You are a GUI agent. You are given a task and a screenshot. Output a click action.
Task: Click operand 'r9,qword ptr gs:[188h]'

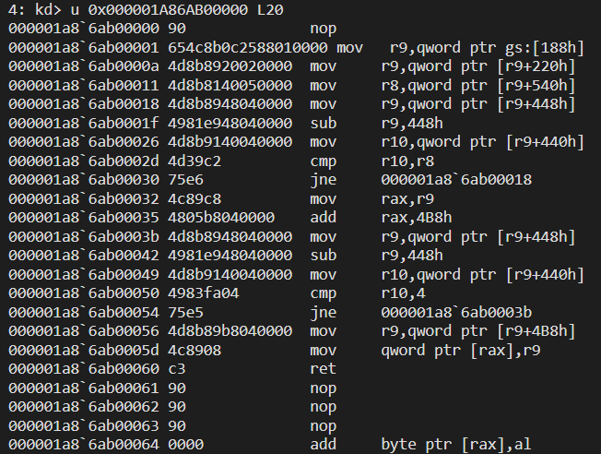[x=487, y=48]
